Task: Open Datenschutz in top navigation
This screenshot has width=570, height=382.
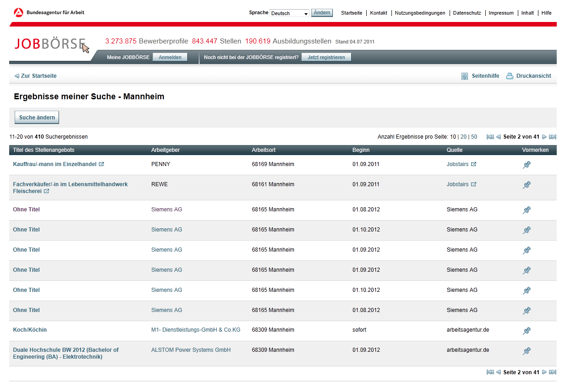Action: pyautogui.click(x=467, y=13)
